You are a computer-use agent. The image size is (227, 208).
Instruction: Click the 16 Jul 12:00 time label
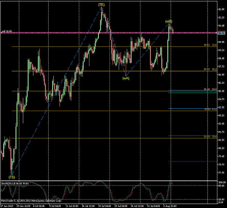[88, 206]
